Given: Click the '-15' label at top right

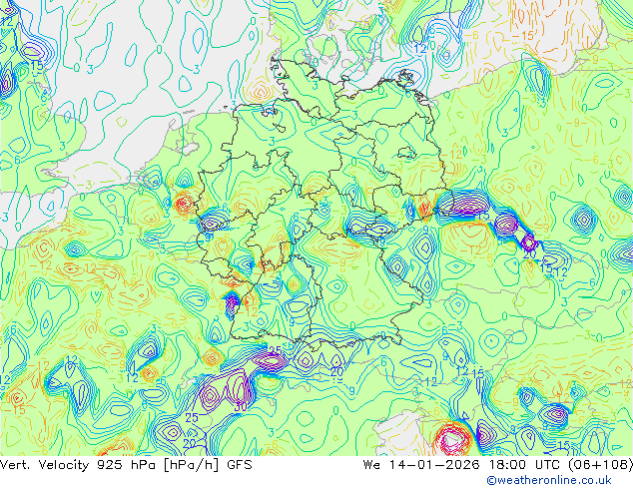Looking at the screenshot, I should pyautogui.click(x=523, y=36).
